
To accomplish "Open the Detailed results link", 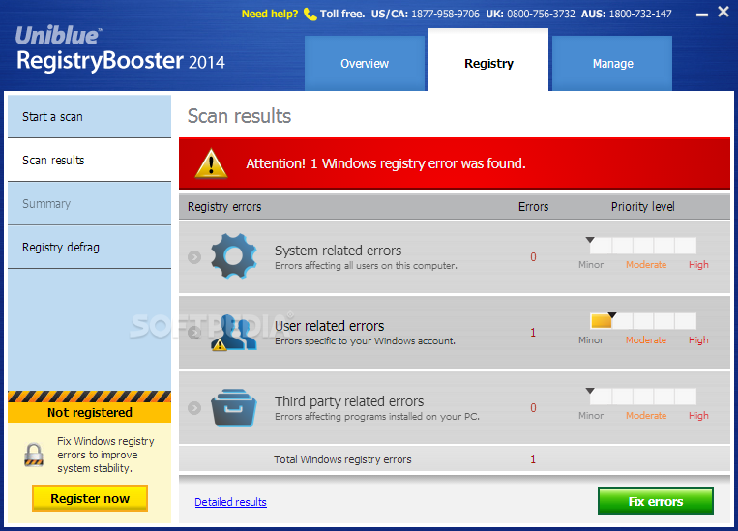I will (x=230, y=502).
